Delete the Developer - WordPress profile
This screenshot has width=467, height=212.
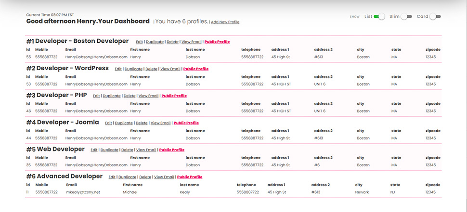click(151, 69)
